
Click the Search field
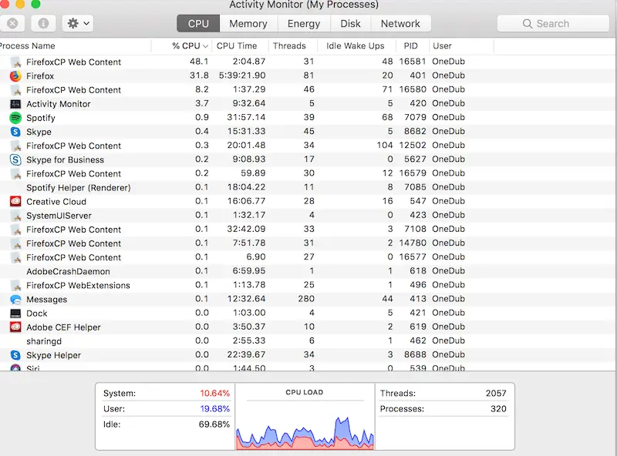pyautogui.click(x=553, y=24)
